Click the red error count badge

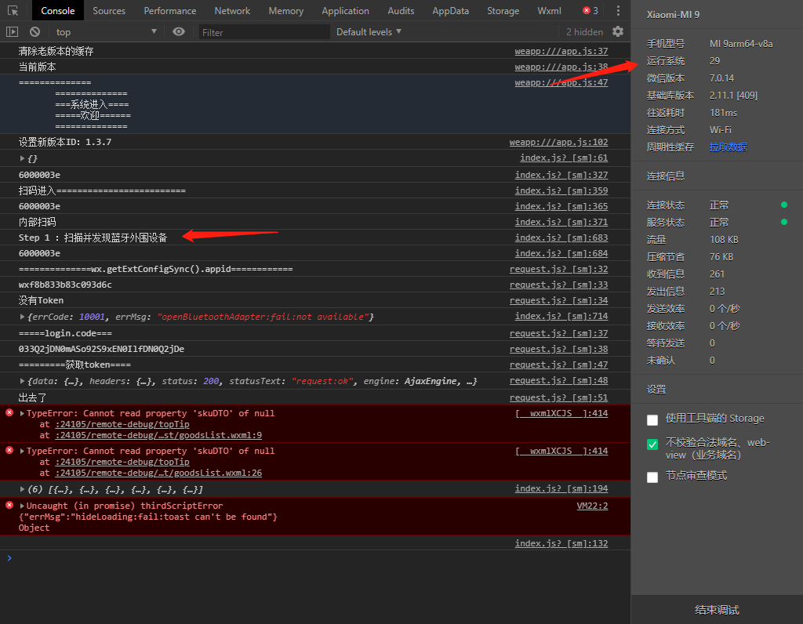point(590,11)
